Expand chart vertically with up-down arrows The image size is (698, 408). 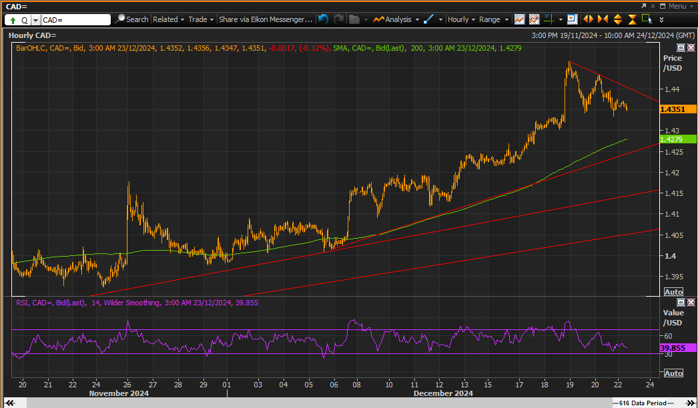pos(618,19)
